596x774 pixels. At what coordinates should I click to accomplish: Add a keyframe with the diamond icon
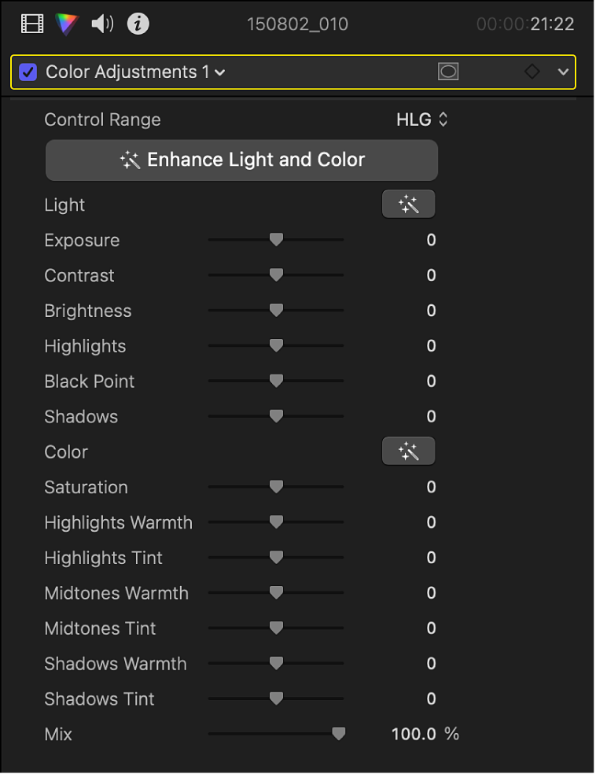pos(532,72)
